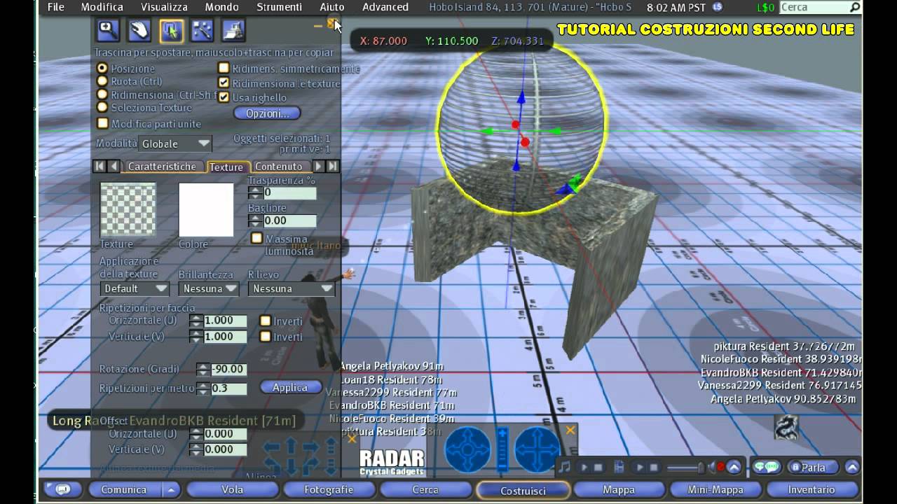Open the Brillantezza dropdown
The height and width of the screenshot is (504, 897).
209,288
